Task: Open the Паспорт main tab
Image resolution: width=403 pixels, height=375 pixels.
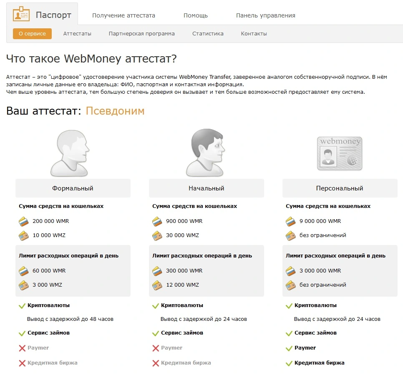Action: point(42,14)
